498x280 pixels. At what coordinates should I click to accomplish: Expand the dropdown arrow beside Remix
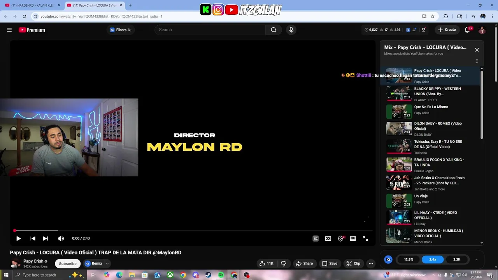click(107, 264)
